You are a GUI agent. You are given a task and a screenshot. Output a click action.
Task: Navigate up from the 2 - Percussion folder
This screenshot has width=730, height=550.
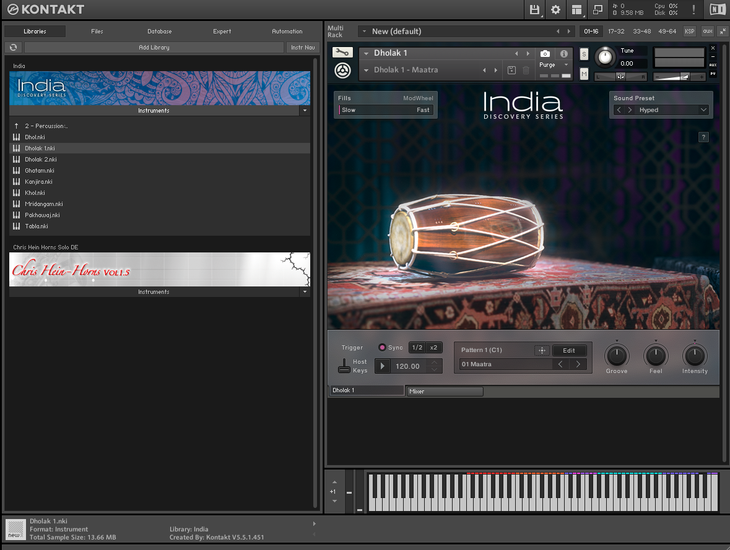(16, 126)
